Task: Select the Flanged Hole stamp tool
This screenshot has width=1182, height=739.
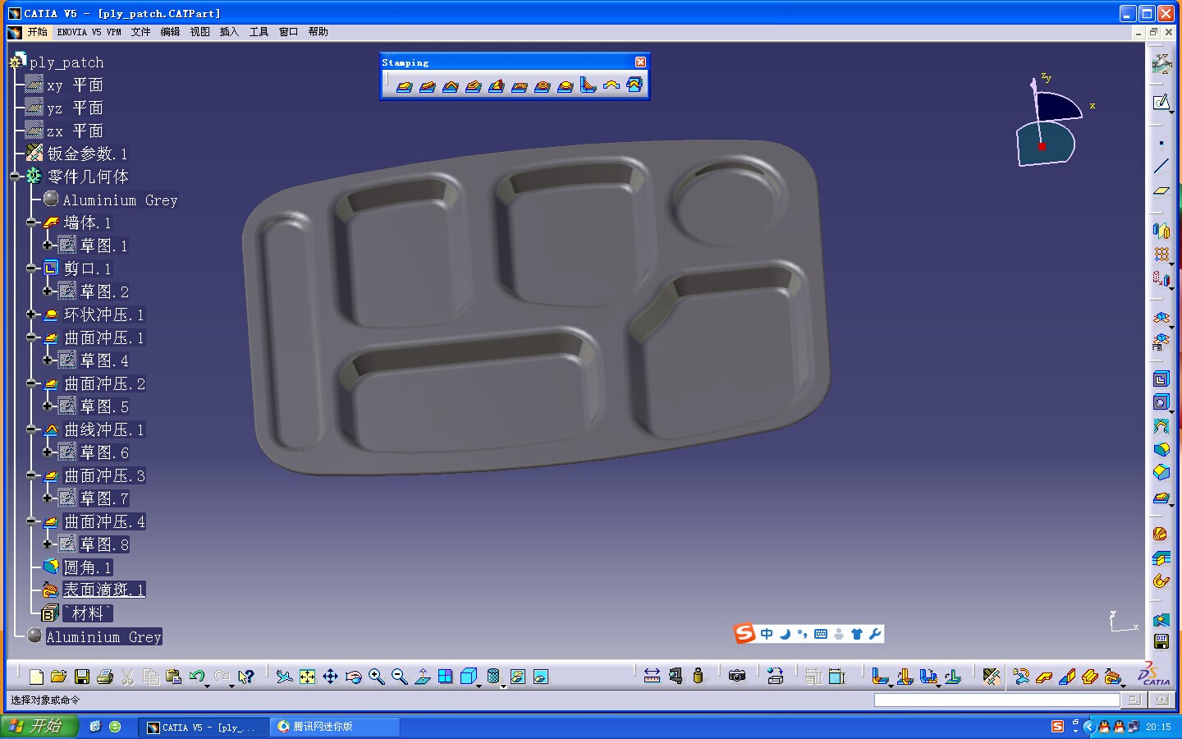Action: pyautogui.click(x=542, y=85)
